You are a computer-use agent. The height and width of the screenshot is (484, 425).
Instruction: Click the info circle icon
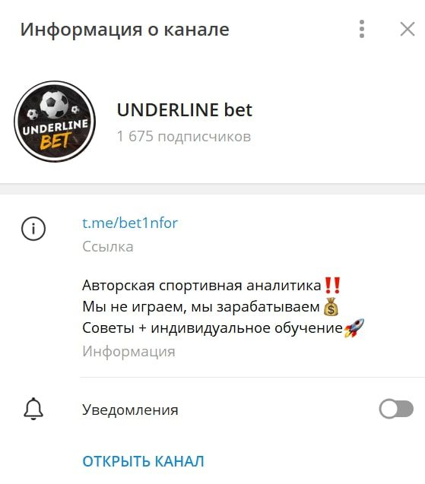[33, 229]
